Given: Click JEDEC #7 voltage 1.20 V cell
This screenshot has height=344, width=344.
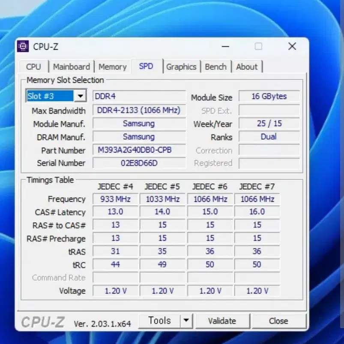Looking at the screenshot, I should (x=257, y=291).
